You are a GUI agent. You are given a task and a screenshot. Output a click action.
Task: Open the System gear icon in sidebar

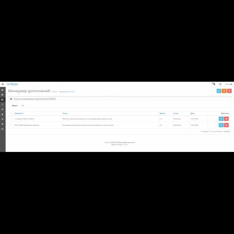click(3, 124)
